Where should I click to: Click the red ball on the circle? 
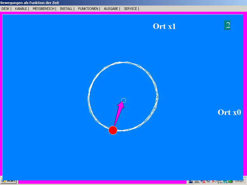click(113, 130)
